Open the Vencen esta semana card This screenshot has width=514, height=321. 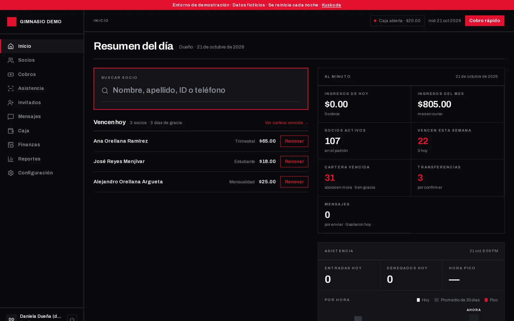tap(457, 141)
